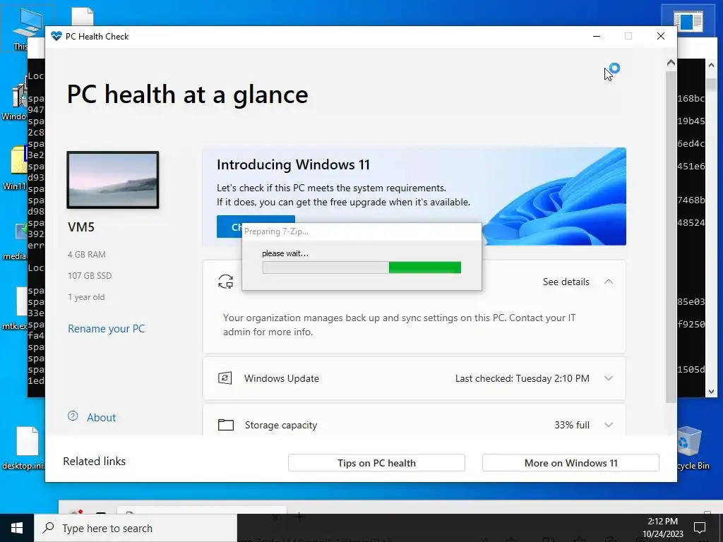Click the 1 year old text
Screen dimensions: 723x542
(86, 297)
